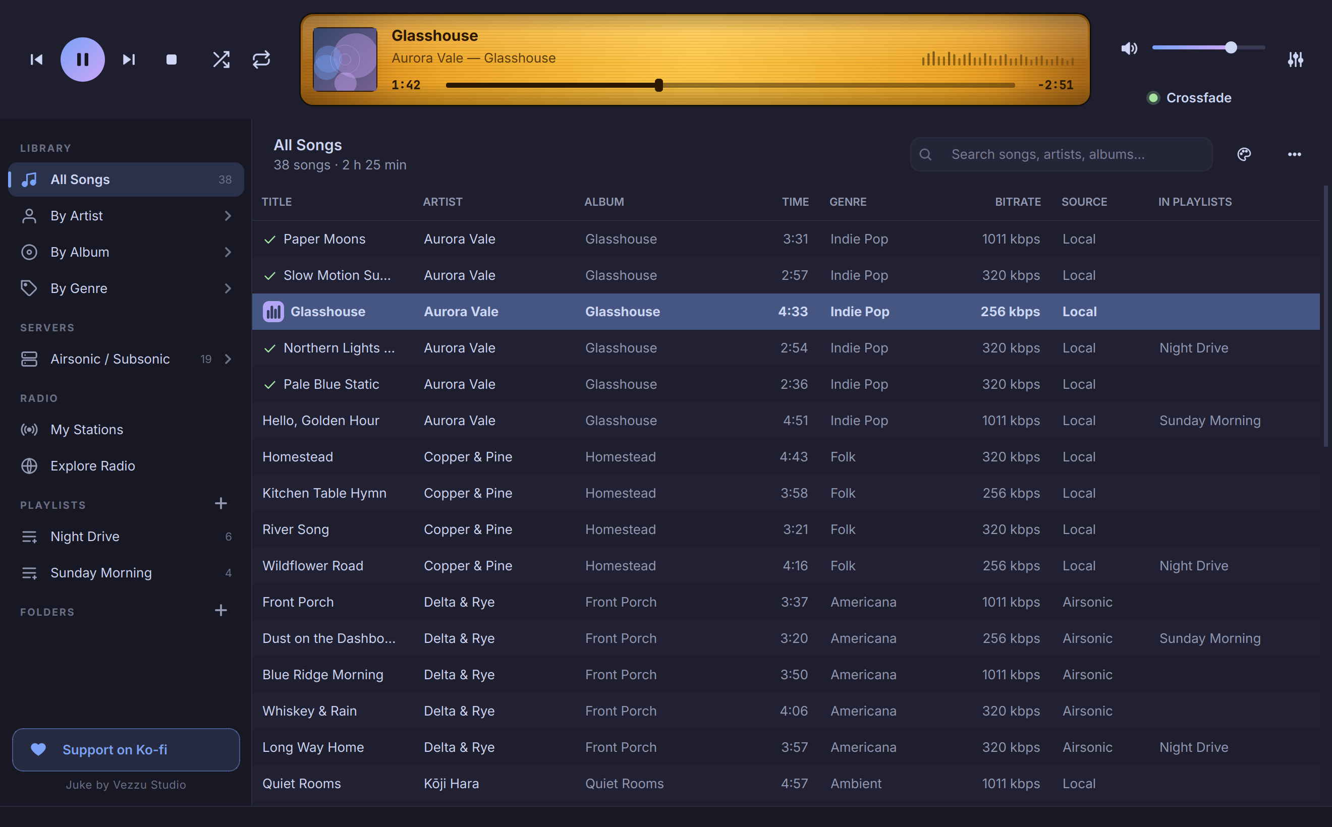The image size is (1332, 827).
Task: Open the equalizer settings
Action: [1295, 59]
